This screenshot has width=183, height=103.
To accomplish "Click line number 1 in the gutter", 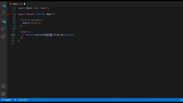I will (13, 8).
